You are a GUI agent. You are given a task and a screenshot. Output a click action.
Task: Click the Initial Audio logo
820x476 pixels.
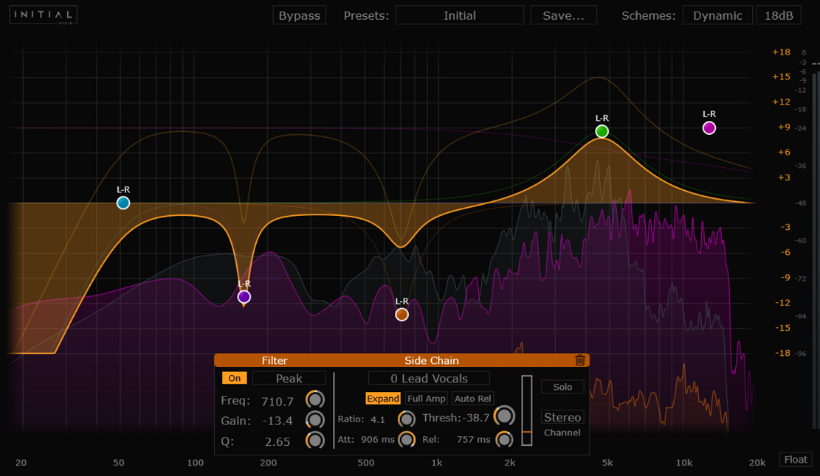coord(44,15)
